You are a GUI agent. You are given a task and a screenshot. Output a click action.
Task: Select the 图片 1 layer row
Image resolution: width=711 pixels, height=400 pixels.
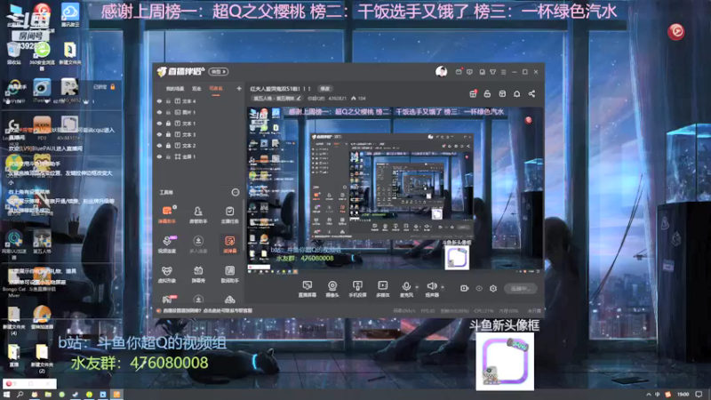tap(199, 112)
